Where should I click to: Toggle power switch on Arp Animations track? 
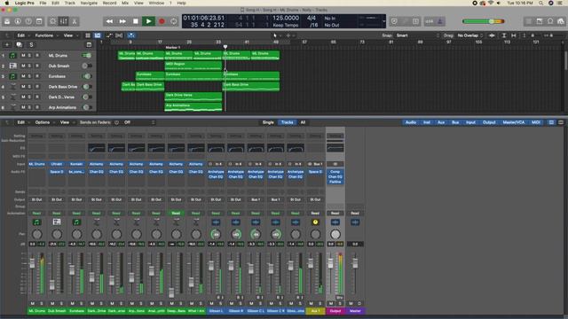coord(86,107)
